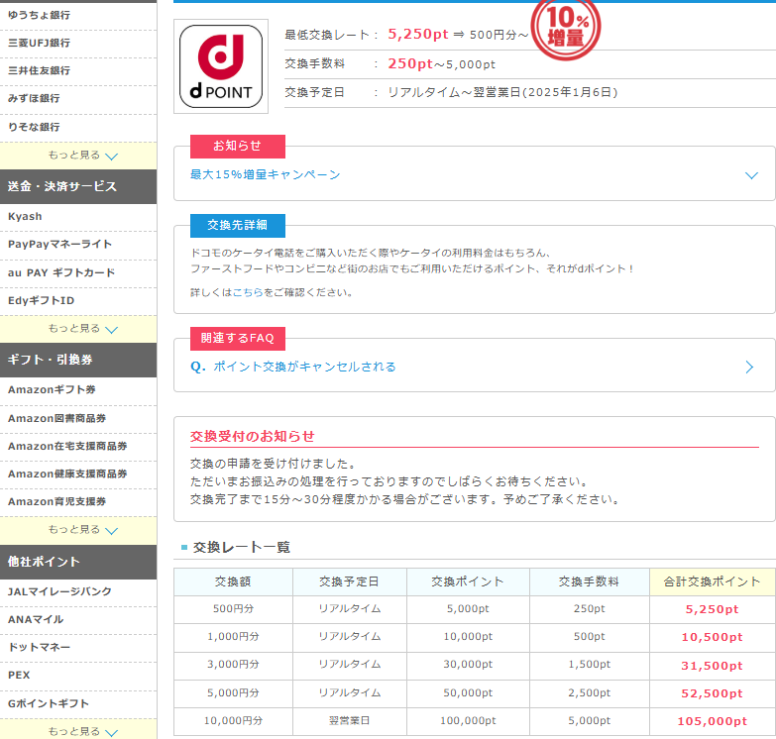This screenshot has width=776, height=739.
Task: Open the ポイント交換がキャンセルされる FAQ arrow
Action: pos(750,368)
